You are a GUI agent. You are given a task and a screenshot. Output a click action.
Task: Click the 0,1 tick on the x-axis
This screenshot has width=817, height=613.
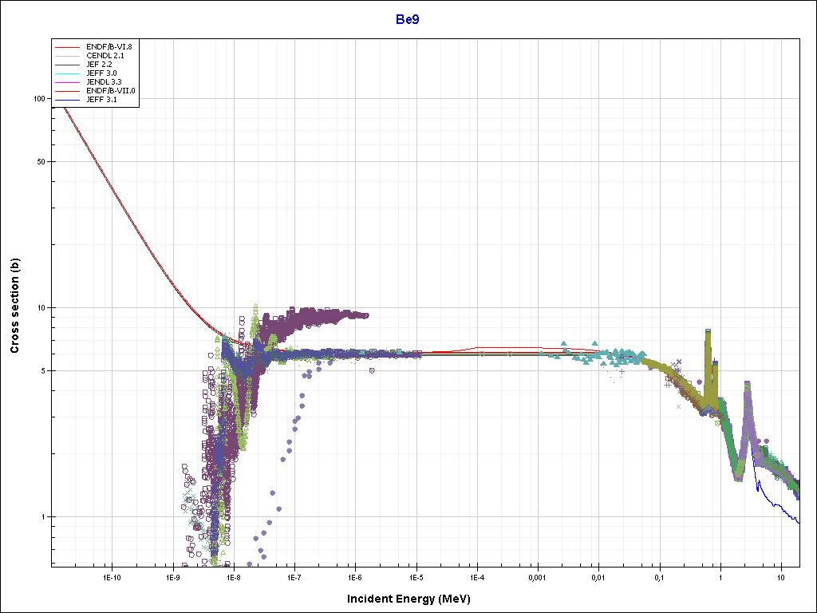tap(659, 577)
